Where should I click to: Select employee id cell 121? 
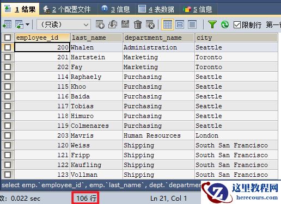tap(42, 155)
